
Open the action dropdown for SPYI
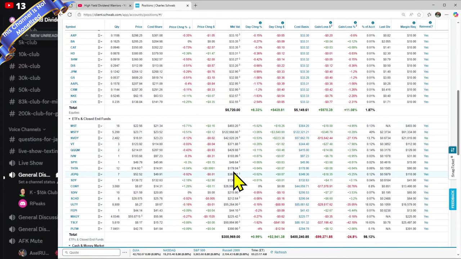coord(100,162)
